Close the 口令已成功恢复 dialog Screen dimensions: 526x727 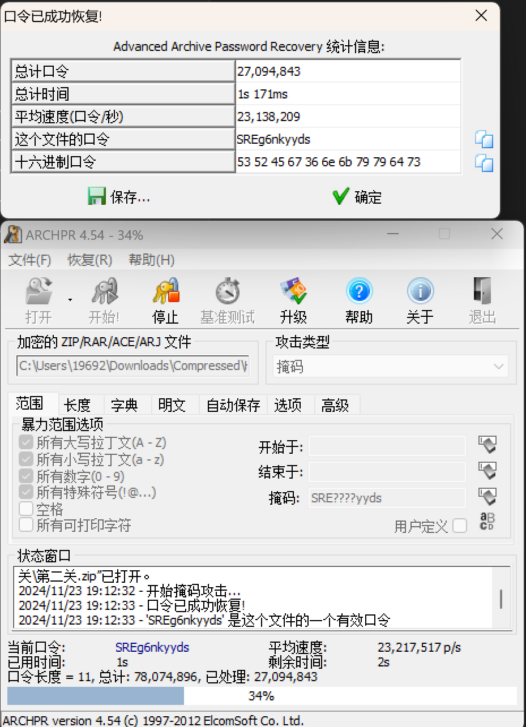[481, 16]
